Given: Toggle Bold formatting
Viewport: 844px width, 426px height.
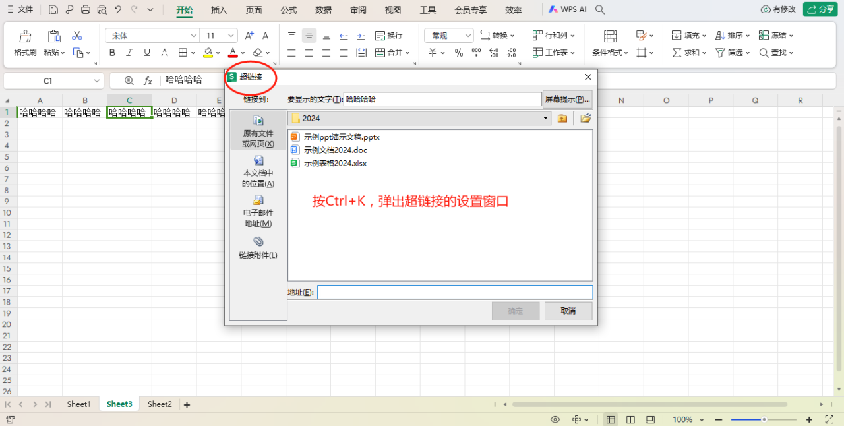Looking at the screenshot, I should [x=112, y=53].
